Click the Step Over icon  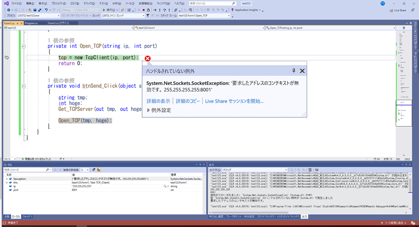pyautogui.click(x=165, y=10)
